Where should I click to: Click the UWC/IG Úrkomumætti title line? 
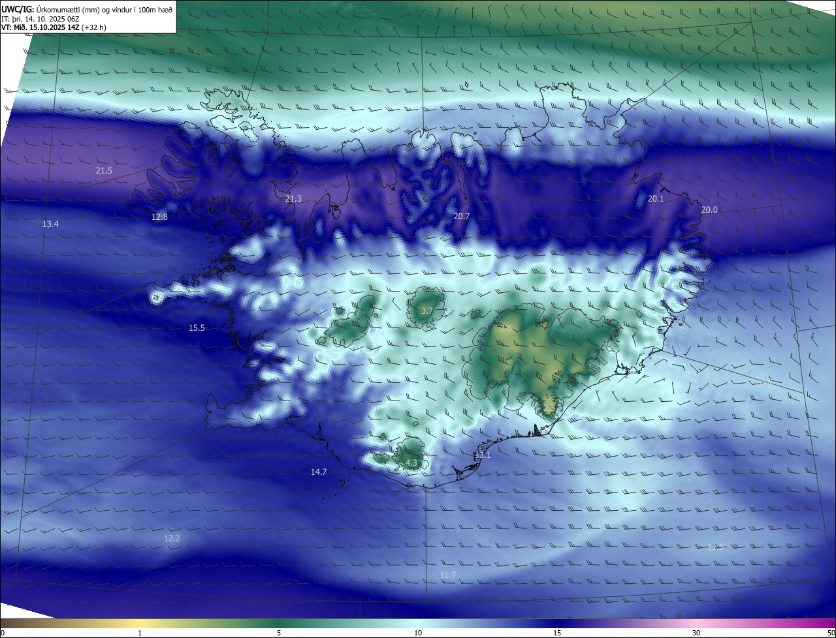click(x=88, y=9)
